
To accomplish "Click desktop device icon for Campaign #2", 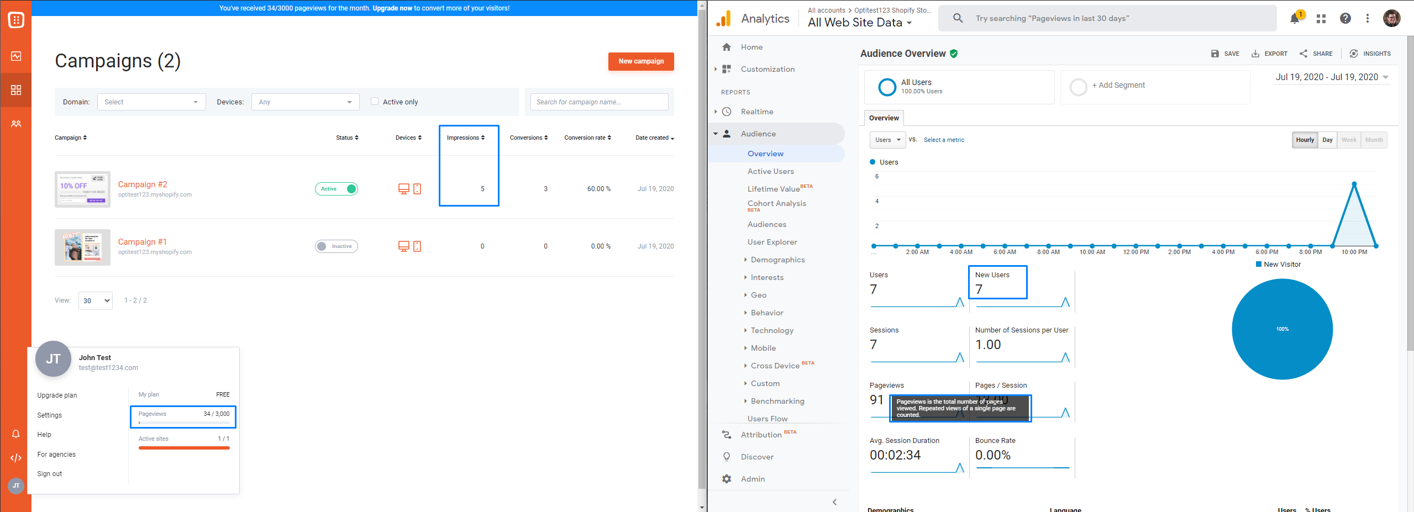I will click(x=404, y=189).
